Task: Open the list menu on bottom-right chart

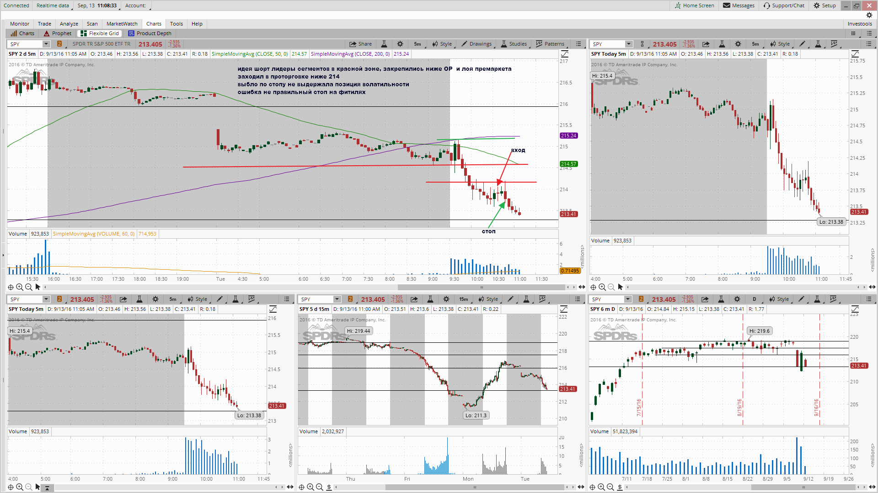Action: 869,299
